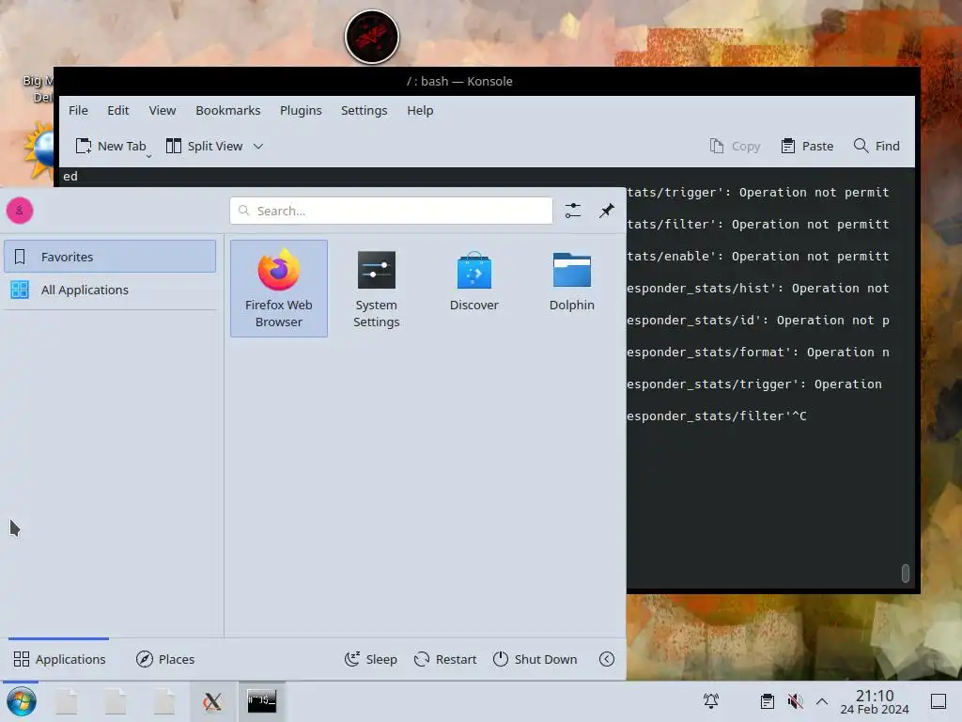Click the X application taskbar icon
This screenshot has height=722, width=962.
point(212,701)
